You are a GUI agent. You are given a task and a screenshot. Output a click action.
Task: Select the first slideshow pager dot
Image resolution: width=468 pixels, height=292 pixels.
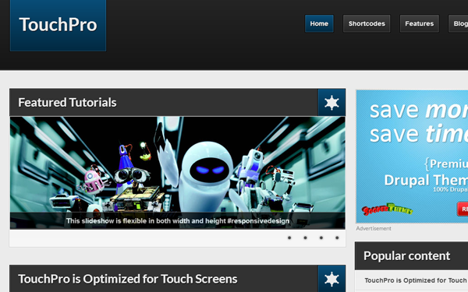click(289, 237)
